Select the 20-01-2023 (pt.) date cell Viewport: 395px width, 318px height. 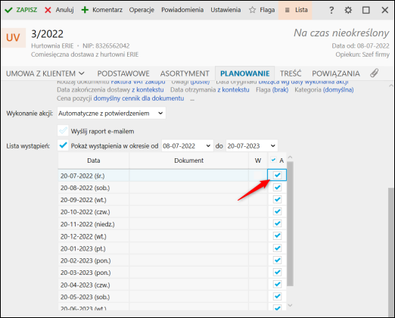click(94, 248)
